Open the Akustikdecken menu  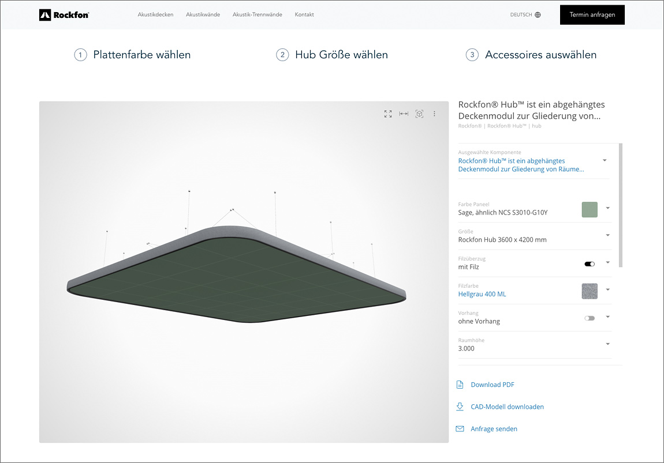click(155, 14)
